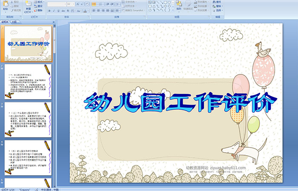Screen dimensions: 298x191
Task: Decrease font size with the small A icon
Action: click(82, 4)
